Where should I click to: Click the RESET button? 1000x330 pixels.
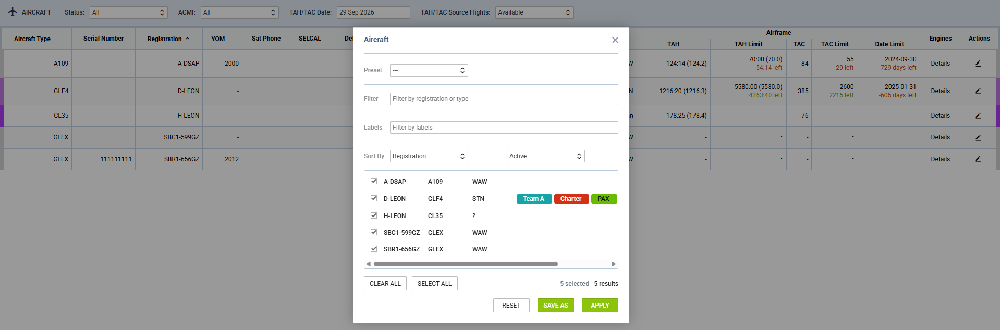pyautogui.click(x=511, y=306)
